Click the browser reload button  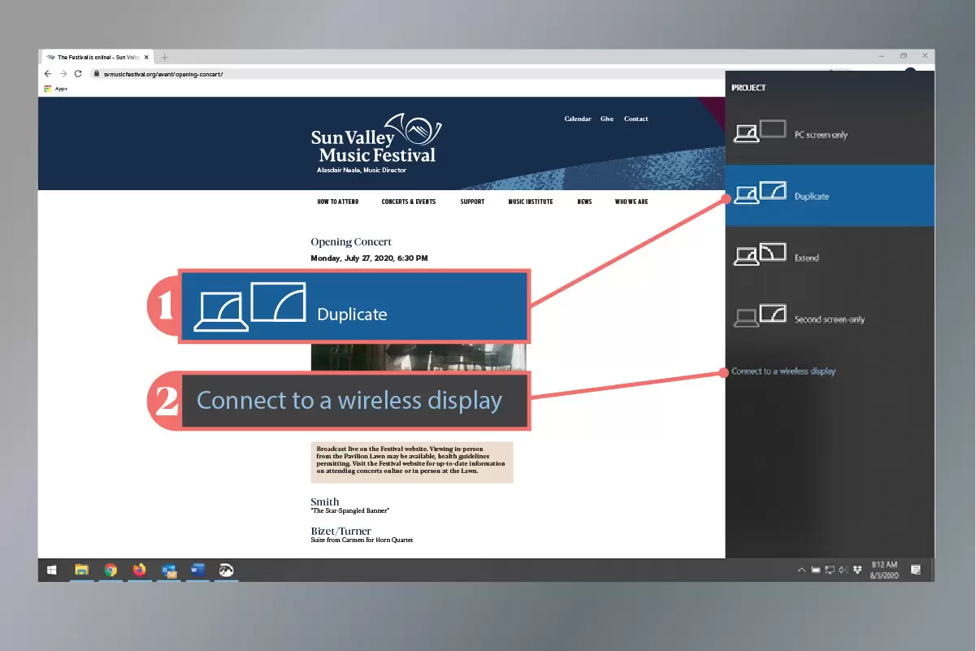pyautogui.click(x=78, y=73)
